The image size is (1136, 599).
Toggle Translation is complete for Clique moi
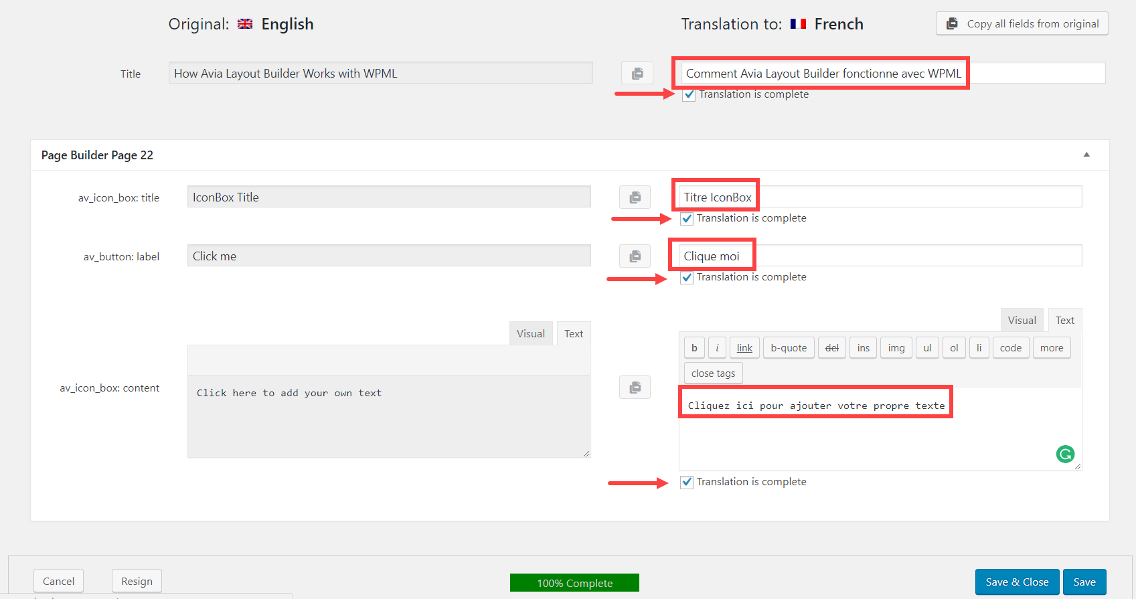(686, 277)
